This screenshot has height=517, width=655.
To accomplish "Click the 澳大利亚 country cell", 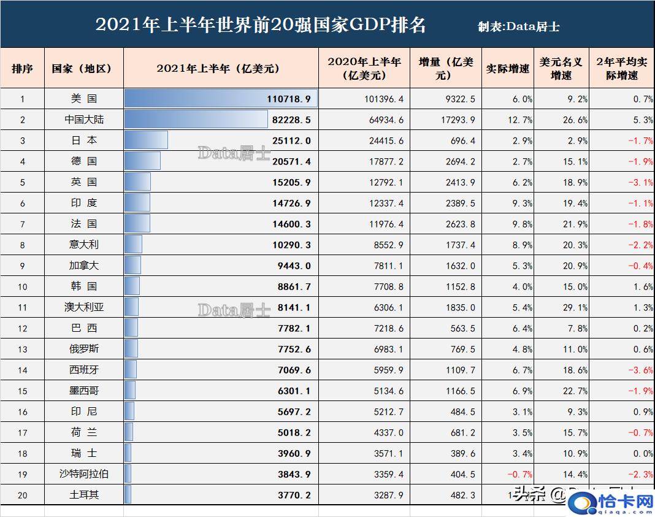I will click(x=83, y=307).
